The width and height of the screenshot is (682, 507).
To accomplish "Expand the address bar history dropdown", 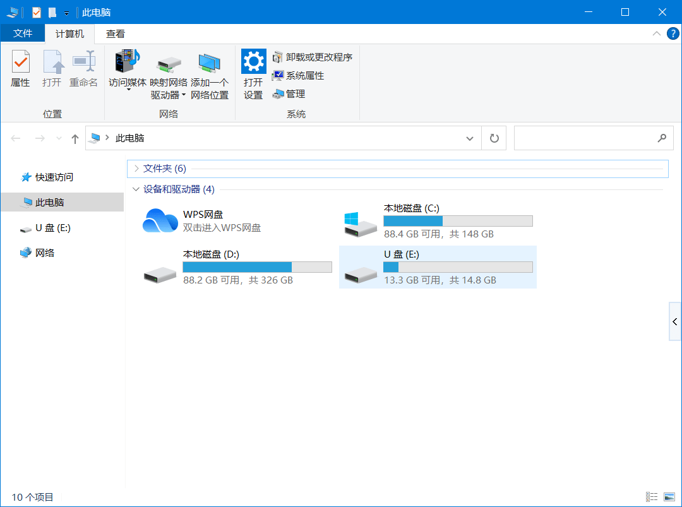I will 470,138.
